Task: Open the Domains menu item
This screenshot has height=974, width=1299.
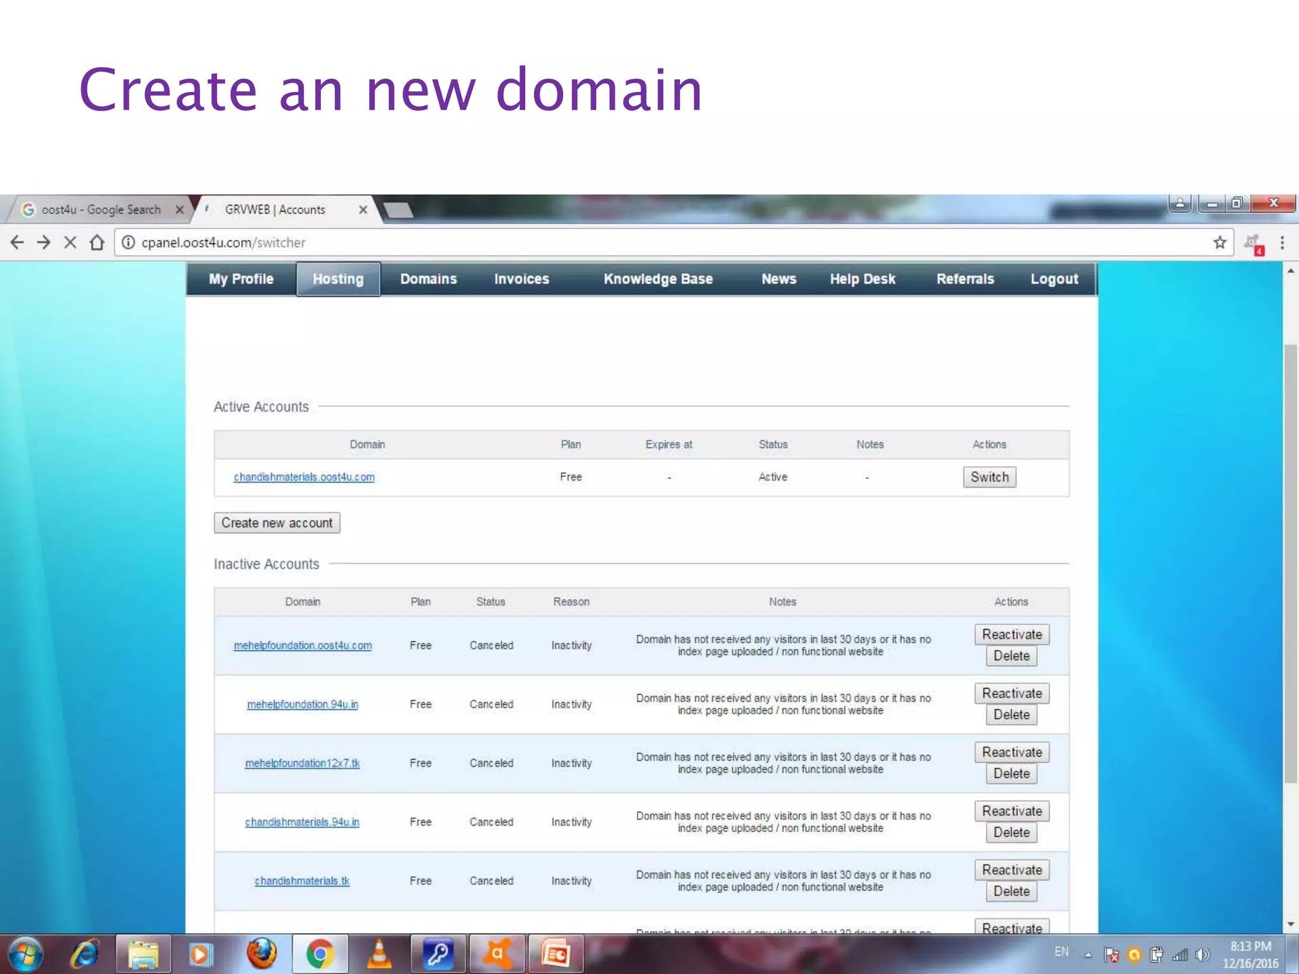Action: tap(428, 279)
